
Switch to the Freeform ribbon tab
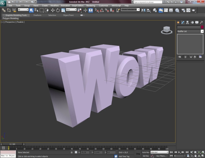[x=37, y=15]
